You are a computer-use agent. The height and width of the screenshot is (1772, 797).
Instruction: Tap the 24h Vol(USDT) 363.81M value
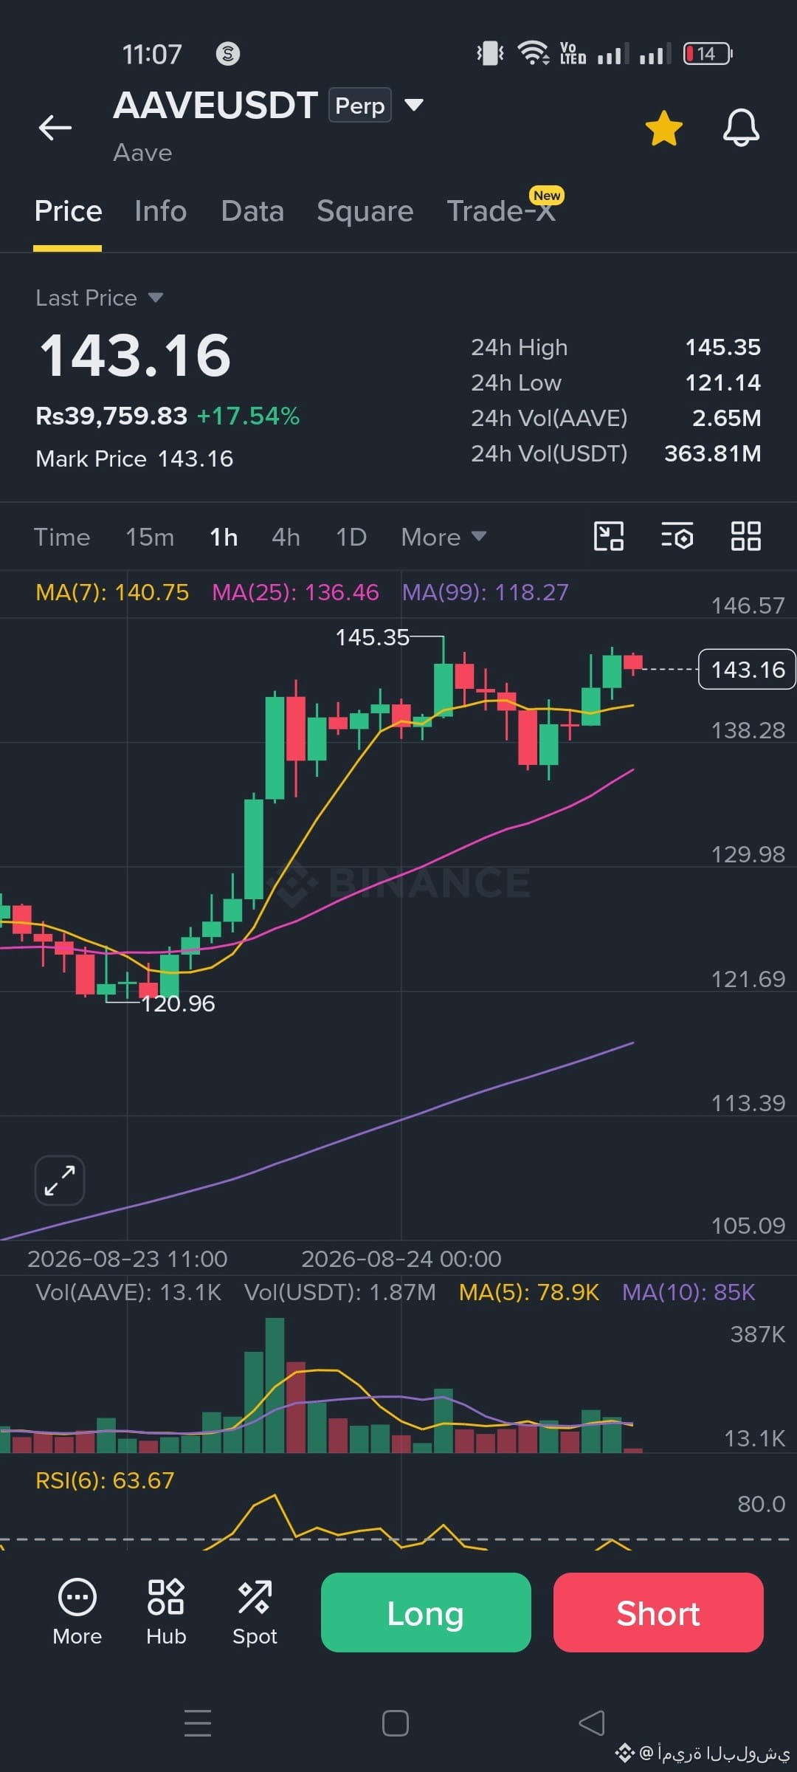pyautogui.click(x=713, y=453)
